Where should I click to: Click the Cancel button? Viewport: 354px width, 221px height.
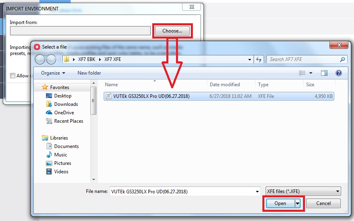[323, 203]
